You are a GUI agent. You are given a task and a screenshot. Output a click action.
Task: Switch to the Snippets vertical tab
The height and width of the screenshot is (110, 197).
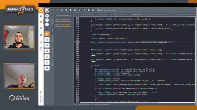(x=52, y=39)
